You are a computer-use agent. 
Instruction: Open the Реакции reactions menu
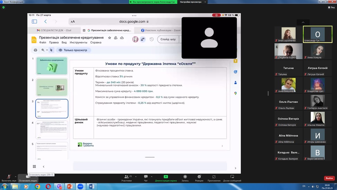coord(199,178)
